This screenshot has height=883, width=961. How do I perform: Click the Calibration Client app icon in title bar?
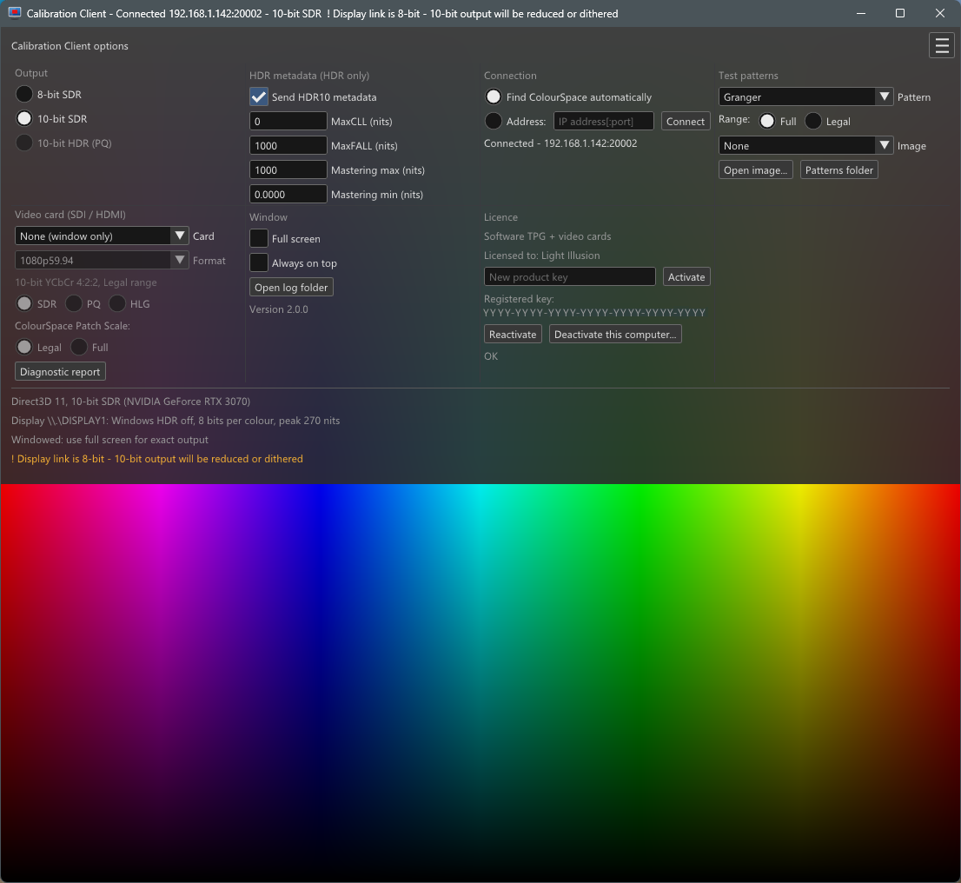15,13
